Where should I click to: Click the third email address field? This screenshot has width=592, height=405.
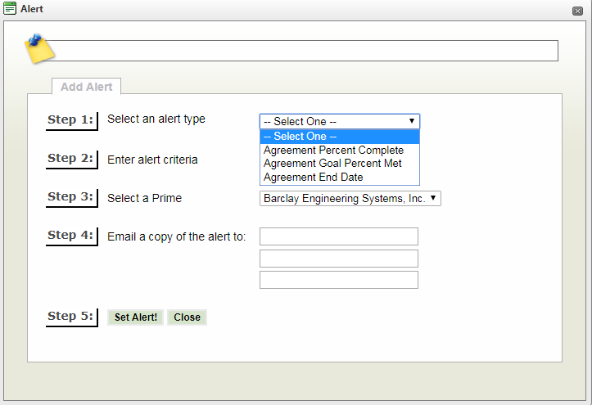(x=338, y=280)
